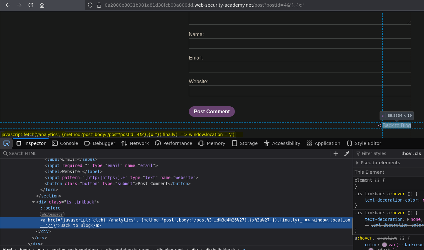This screenshot has height=250, width=424.
Task: Select the ::before pseudo-element node
Action: click(50, 208)
